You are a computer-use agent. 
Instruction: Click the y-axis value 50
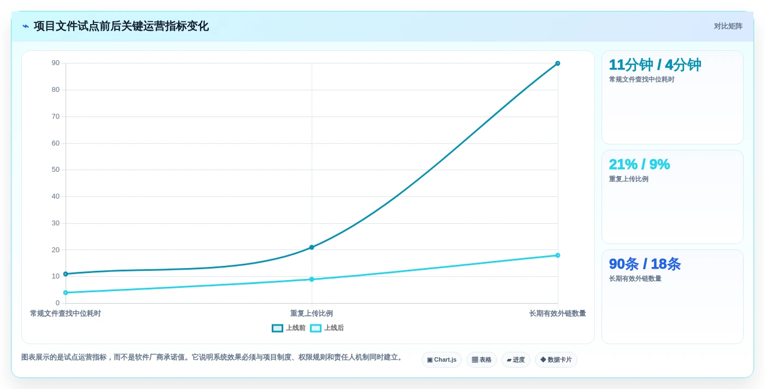coord(56,170)
